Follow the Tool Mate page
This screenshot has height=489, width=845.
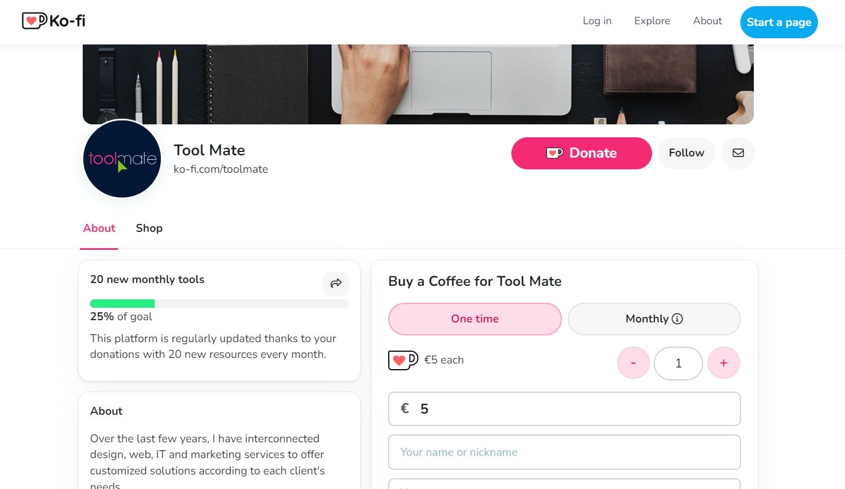pos(686,153)
